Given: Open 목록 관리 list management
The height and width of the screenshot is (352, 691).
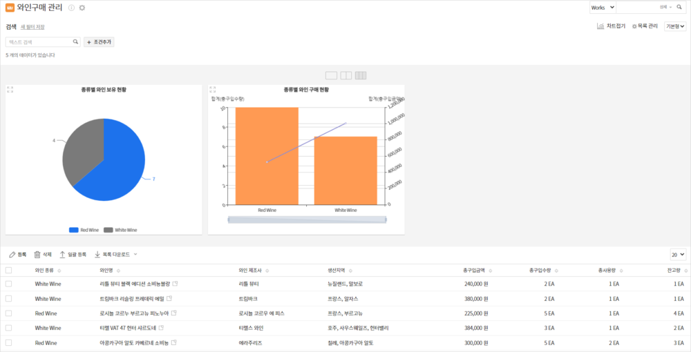Looking at the screenshot, I should click(645, 26).
